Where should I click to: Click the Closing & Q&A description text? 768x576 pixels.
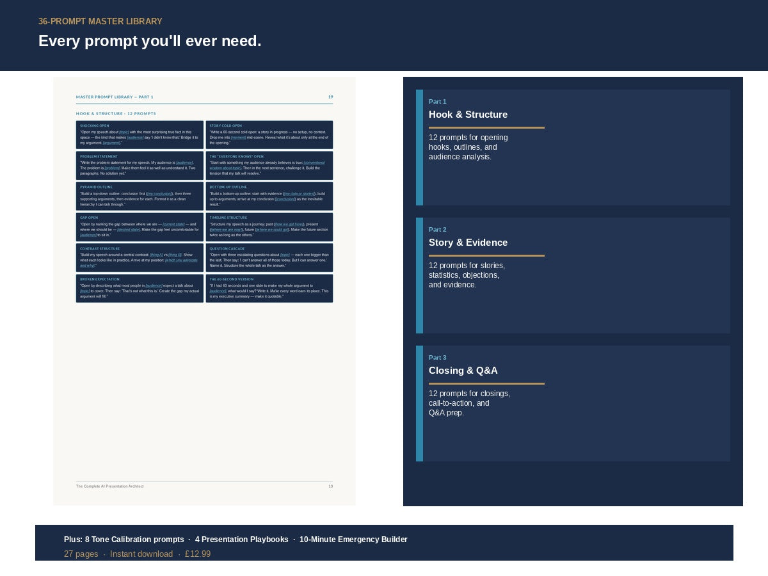point(470,403)
